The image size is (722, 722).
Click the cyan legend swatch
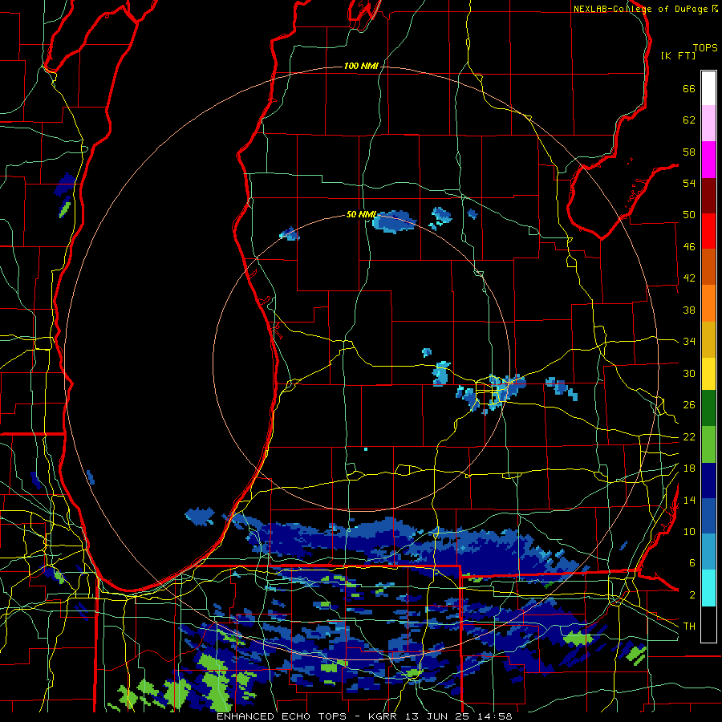(708, 588)
